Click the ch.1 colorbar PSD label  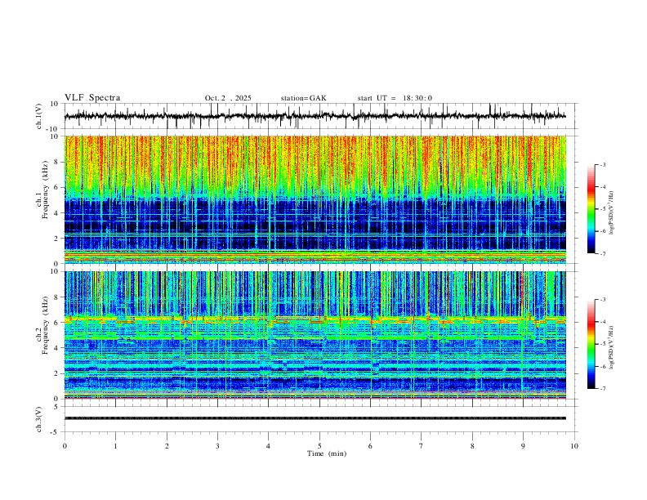[612, 212]
